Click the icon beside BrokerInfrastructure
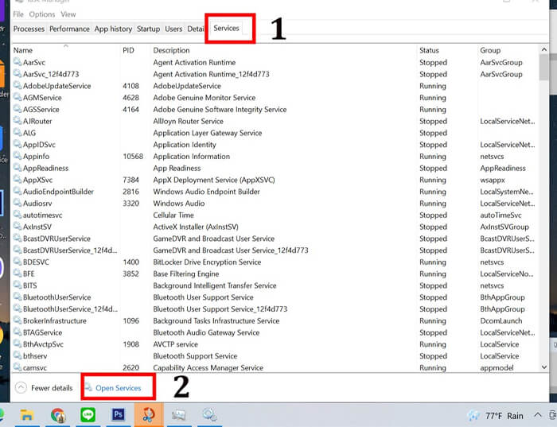This screenshot has width=557, height=427. click(x=17, y=320)
